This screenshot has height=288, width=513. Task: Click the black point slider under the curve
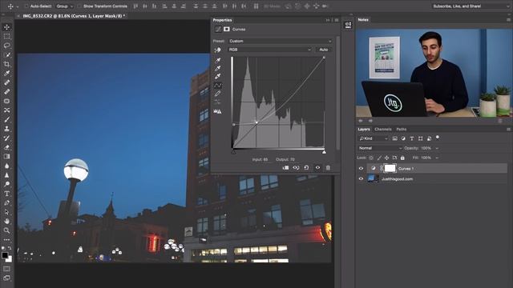point(233,152)
